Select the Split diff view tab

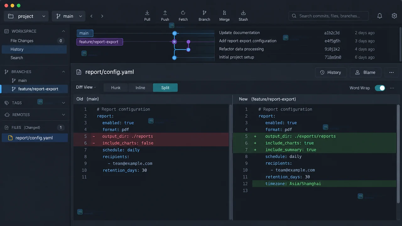pos(165,88)
